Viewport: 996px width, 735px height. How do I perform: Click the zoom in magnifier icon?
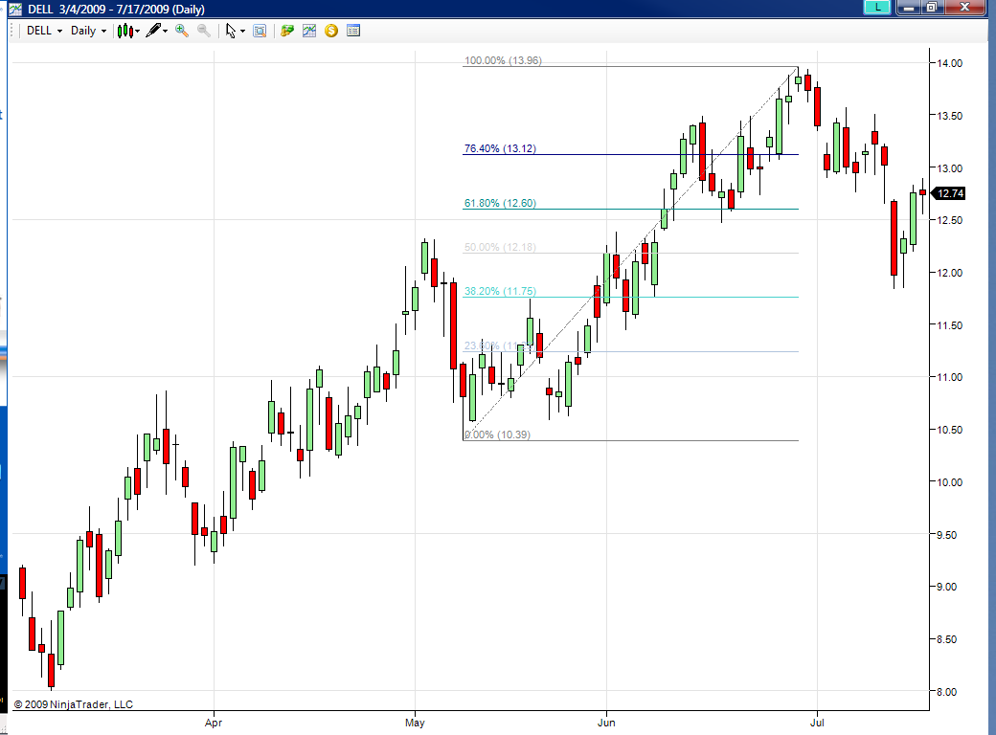(x=182, y=31)
